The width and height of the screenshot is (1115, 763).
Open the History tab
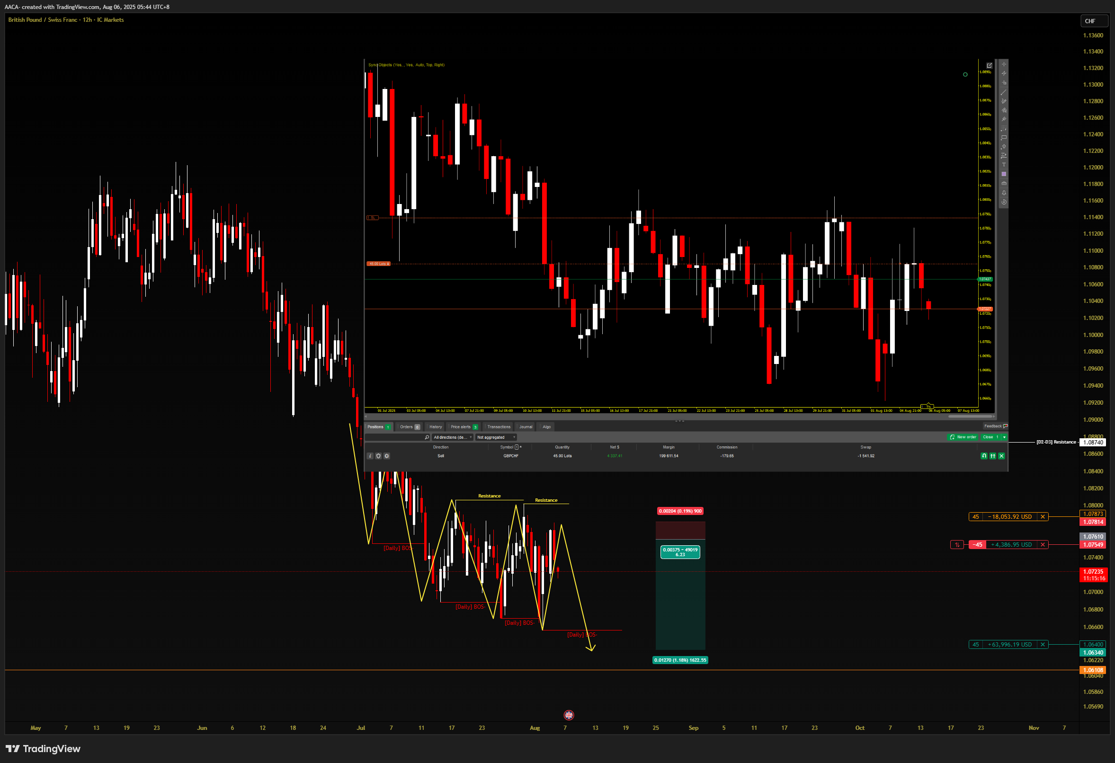tap(436, 427)
